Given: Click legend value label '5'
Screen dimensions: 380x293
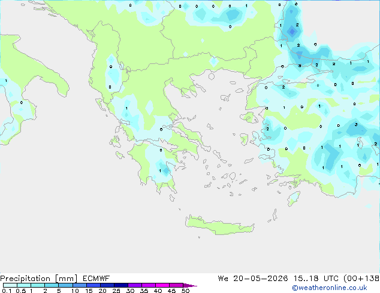Looking at the screenshot, I should coord(59,291).
